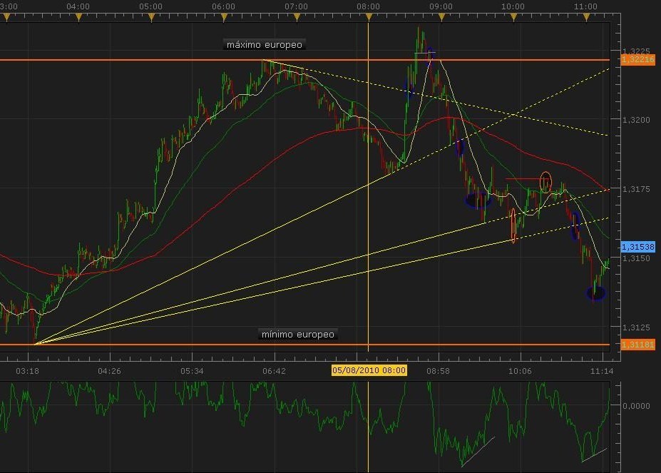This screenshot has height=473, width=661.
Task: Click the orange 1,31181 price tag
Action: tap(637, 345)
